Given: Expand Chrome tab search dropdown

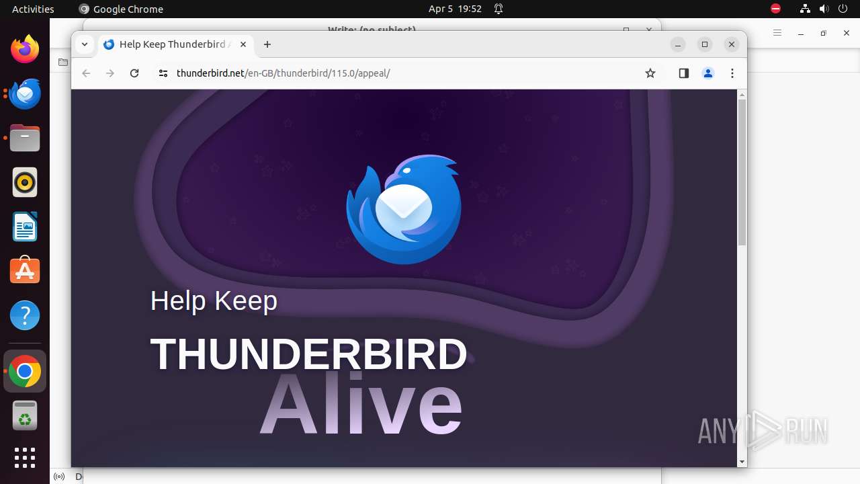Looking at the screenshot, I should coord(85,44).
